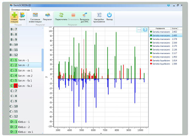Open the title bar help icon
The width and height of the screenshot is (190, 137).
click(x=169, y=5)
